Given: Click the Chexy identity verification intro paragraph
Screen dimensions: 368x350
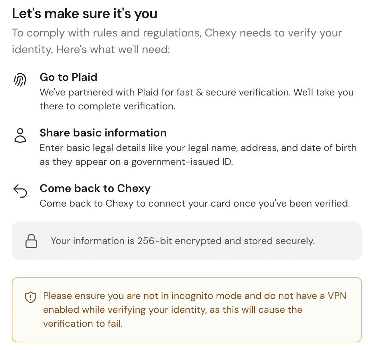Looking at the screenshot, I should coord(177,41).
